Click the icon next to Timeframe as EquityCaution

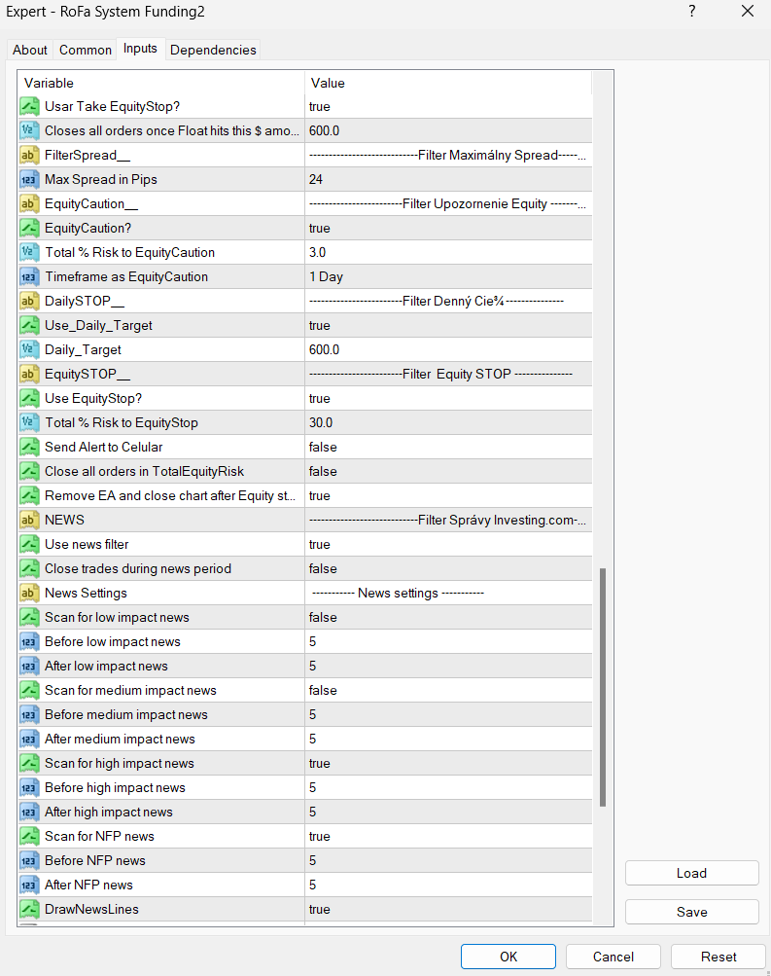pyautogui.click(x=29, y=276)
